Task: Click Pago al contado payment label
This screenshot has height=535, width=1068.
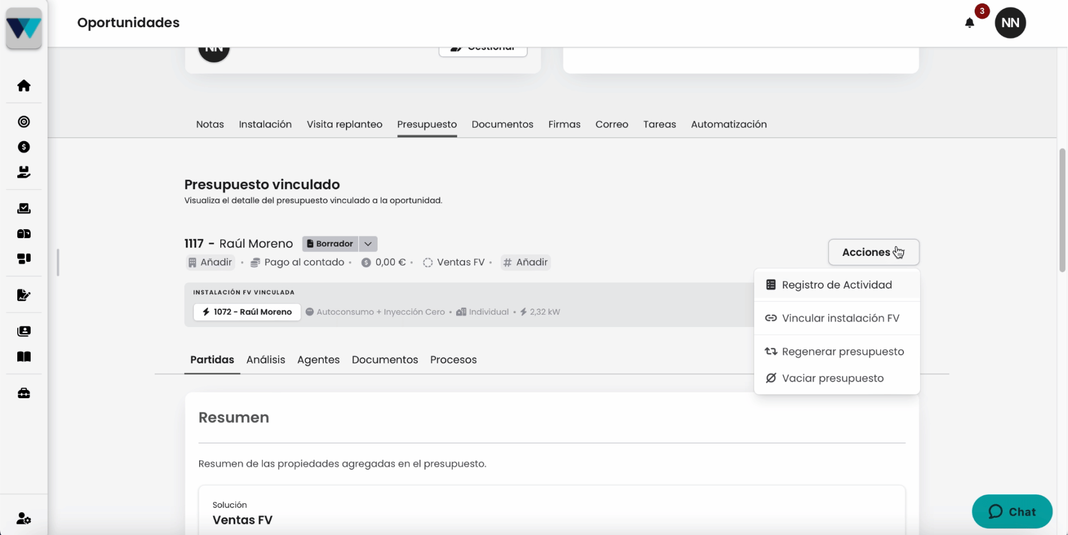Action: point(304,262)
